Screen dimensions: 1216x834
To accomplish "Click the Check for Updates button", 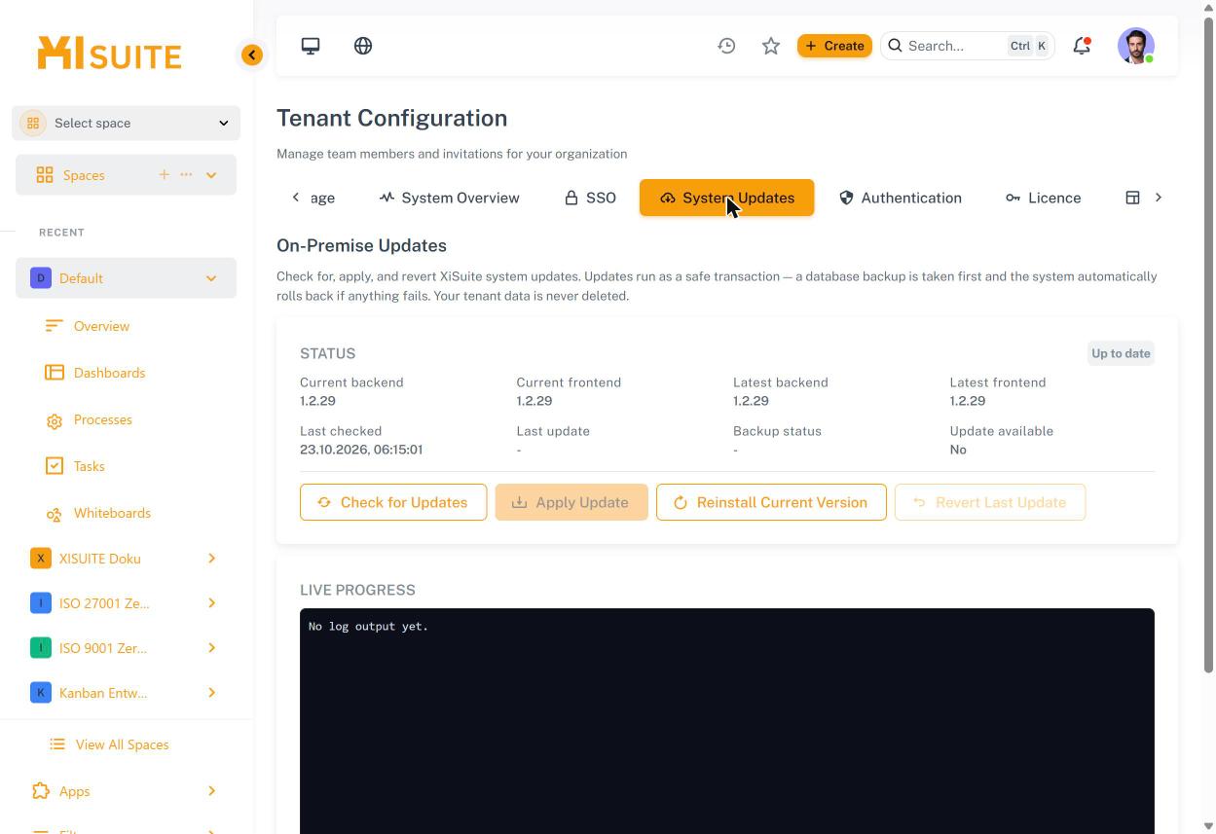I will pyautogui.click(x=393, y=502).
